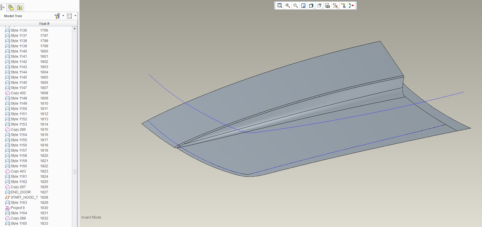The width and height of the screenshot is (482, 227).
Task: Click the Model Tree scrollbar thumb
Action: point(75,172)
